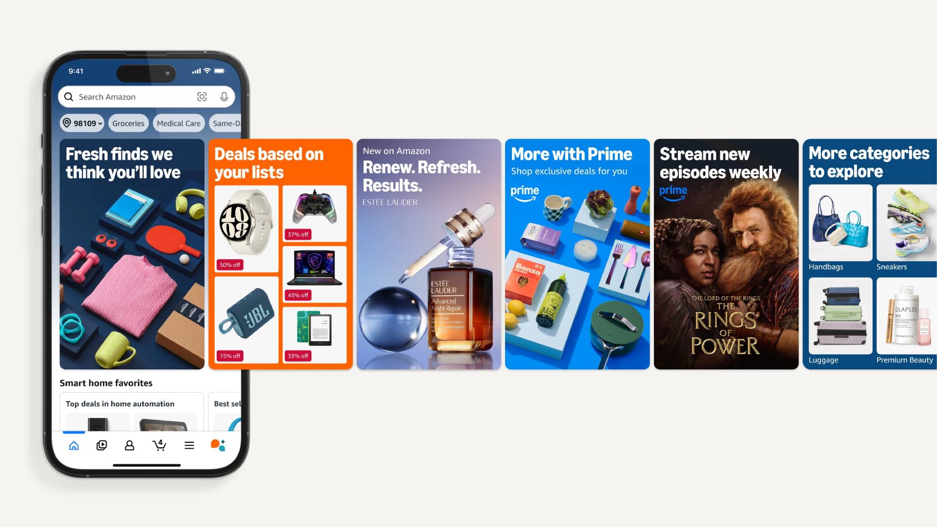The image size is (937, 527).
Task: Tap the Cart icon in bottom nav
Action: point(159,445)
